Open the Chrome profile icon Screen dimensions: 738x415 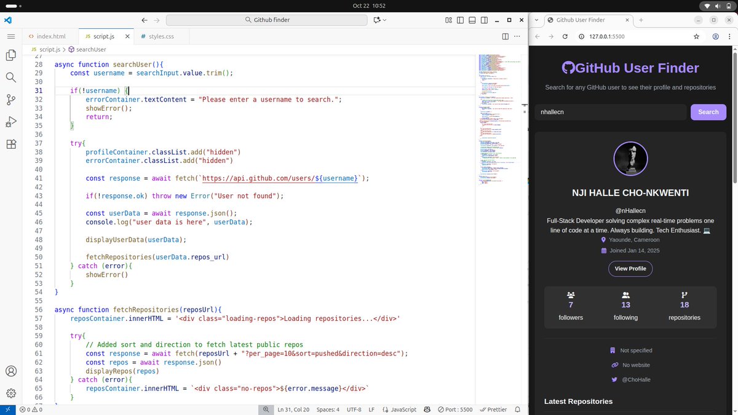716,36
